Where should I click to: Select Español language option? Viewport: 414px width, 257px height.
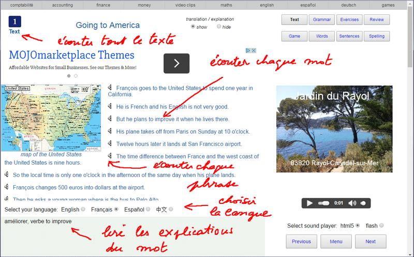pos(148,209)
